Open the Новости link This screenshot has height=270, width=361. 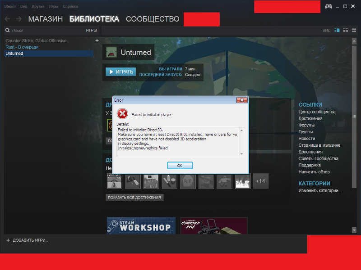pyautogui.click(x=307, y=139)
